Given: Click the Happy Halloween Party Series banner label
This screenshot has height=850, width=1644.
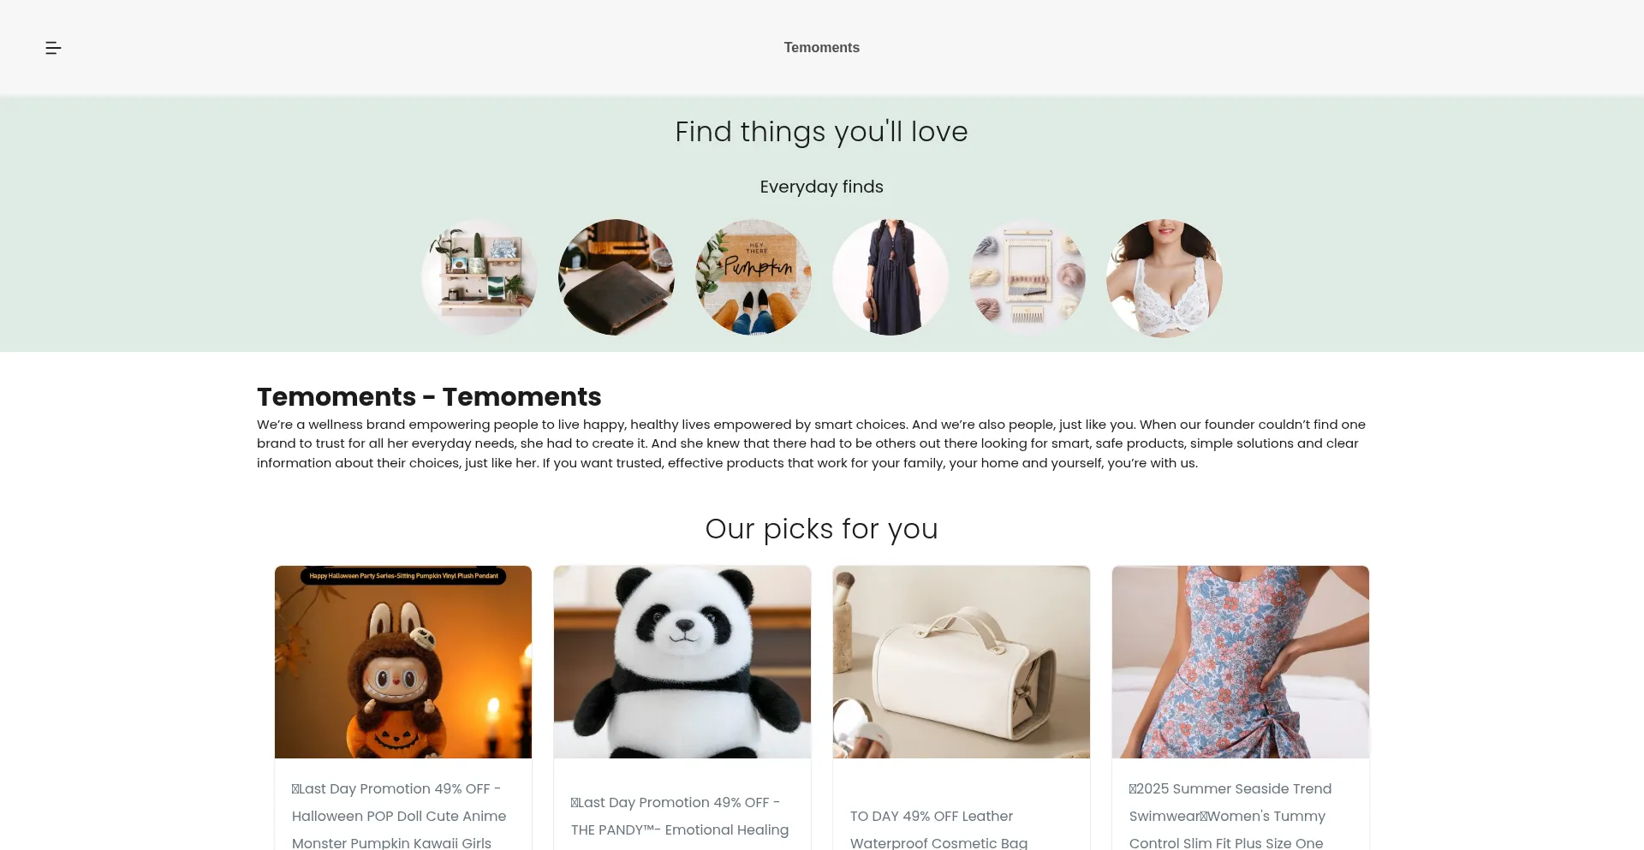Looking at the screenshot, I should click(403, 576).
